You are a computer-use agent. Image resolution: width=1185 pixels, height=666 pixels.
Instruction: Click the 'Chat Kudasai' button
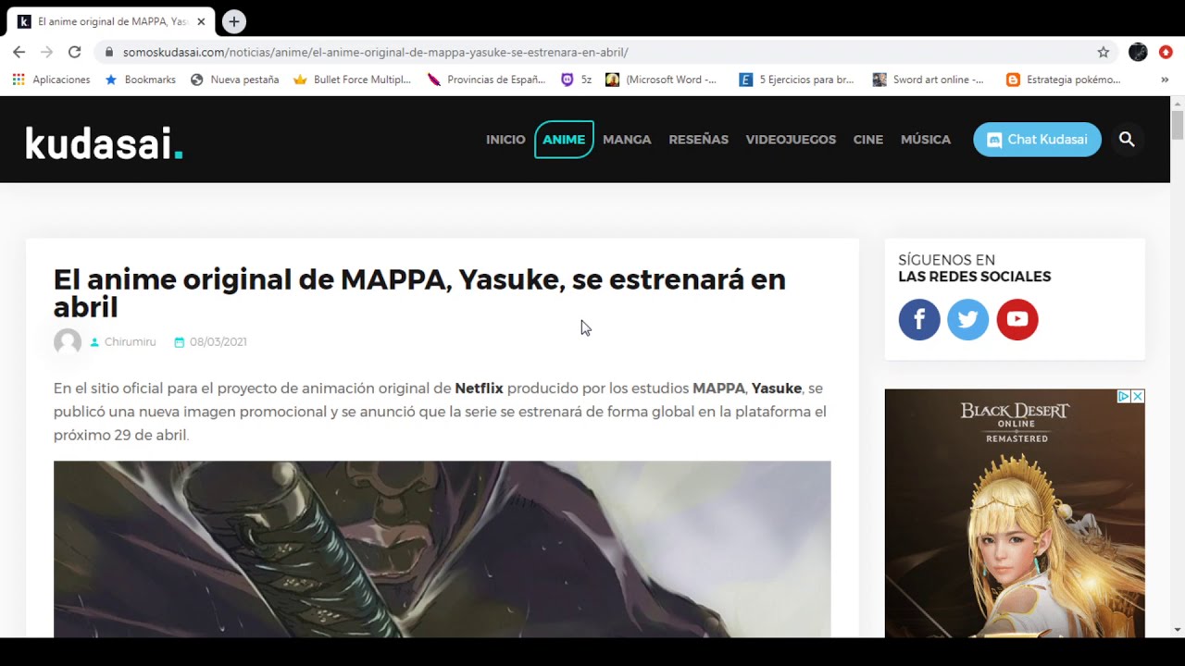1037,139
